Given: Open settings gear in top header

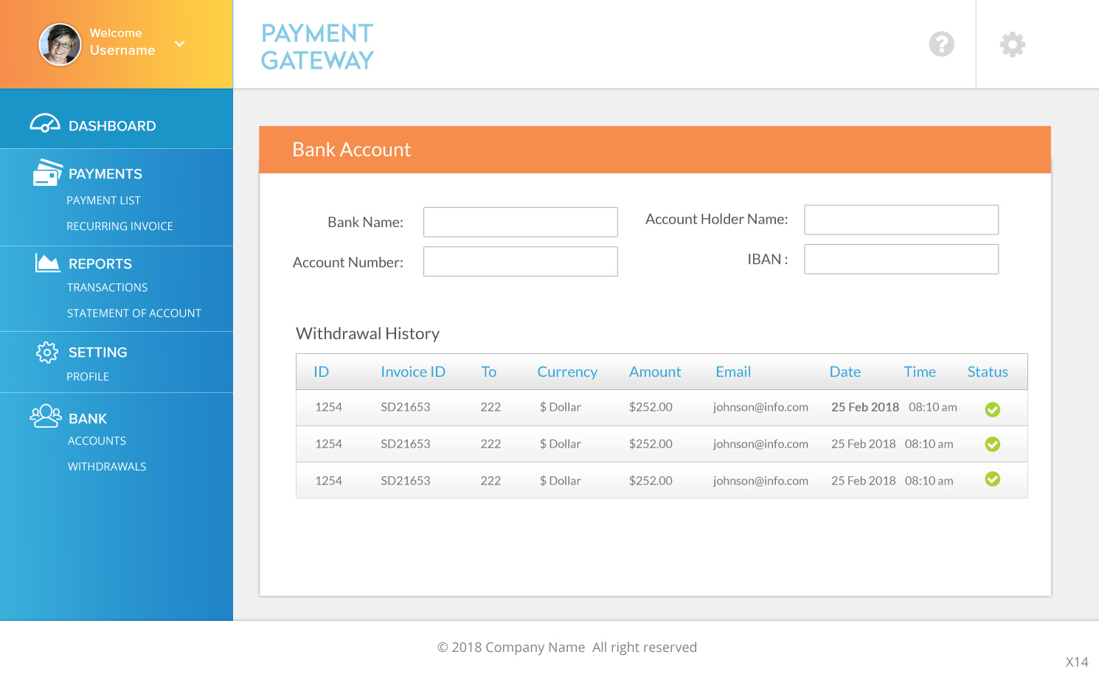Looking at the screenshot, I should (1012, 44).
